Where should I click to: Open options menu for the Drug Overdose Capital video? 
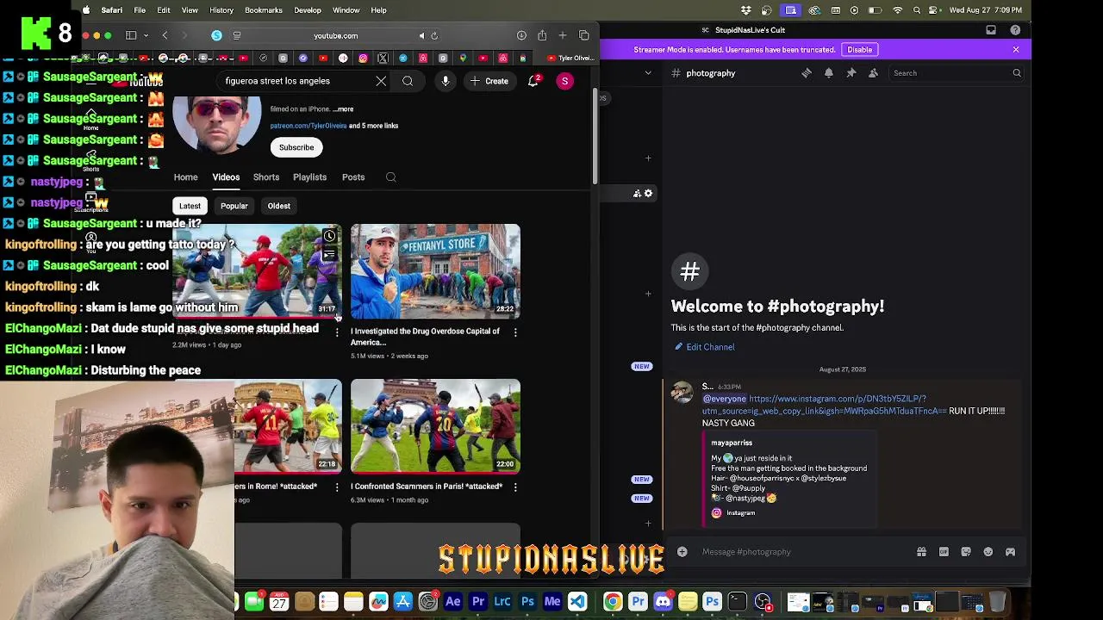[515, 332]
